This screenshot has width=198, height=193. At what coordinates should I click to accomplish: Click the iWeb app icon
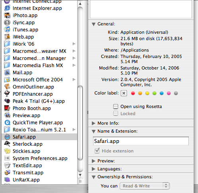coord(7,37)
